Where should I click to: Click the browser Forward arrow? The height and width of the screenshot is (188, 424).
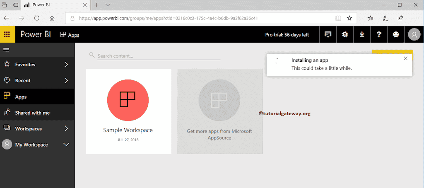[22, 18]
